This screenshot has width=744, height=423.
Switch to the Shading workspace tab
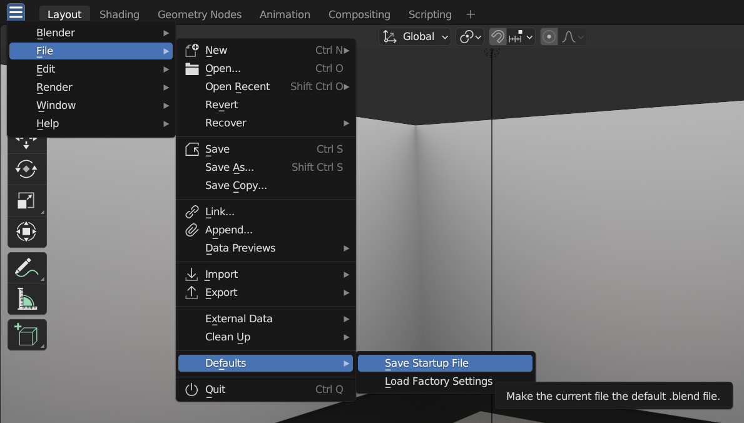coord(120,14)
